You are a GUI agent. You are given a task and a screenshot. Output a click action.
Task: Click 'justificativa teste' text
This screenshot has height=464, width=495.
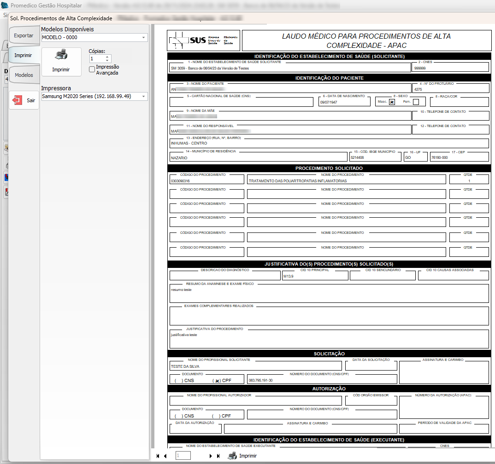point(184,335)
